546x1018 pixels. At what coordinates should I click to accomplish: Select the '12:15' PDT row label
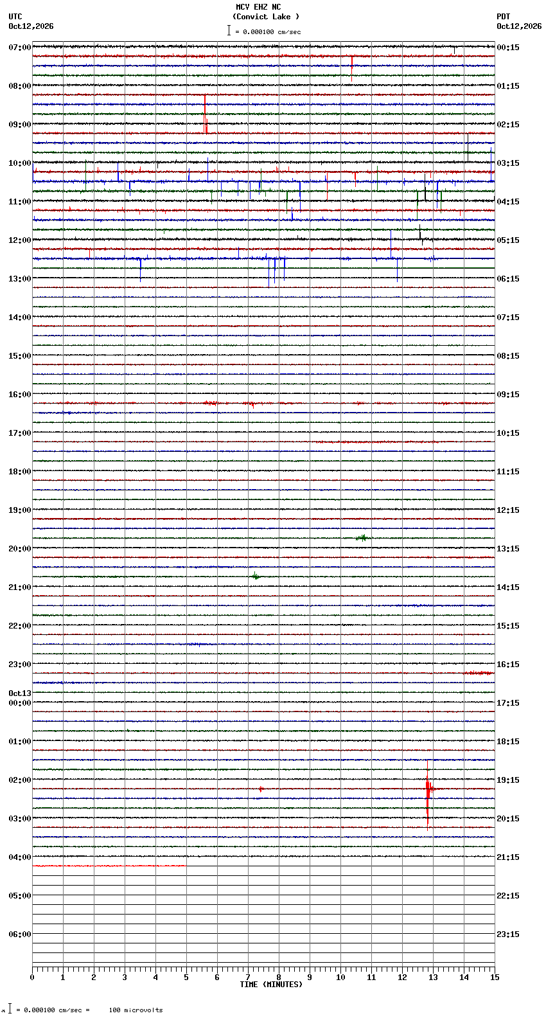508,510
